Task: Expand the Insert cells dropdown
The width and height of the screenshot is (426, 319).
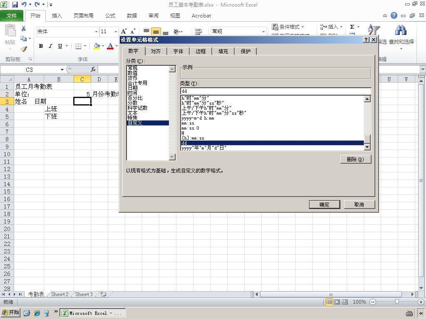Action: [x=341, y=27]
